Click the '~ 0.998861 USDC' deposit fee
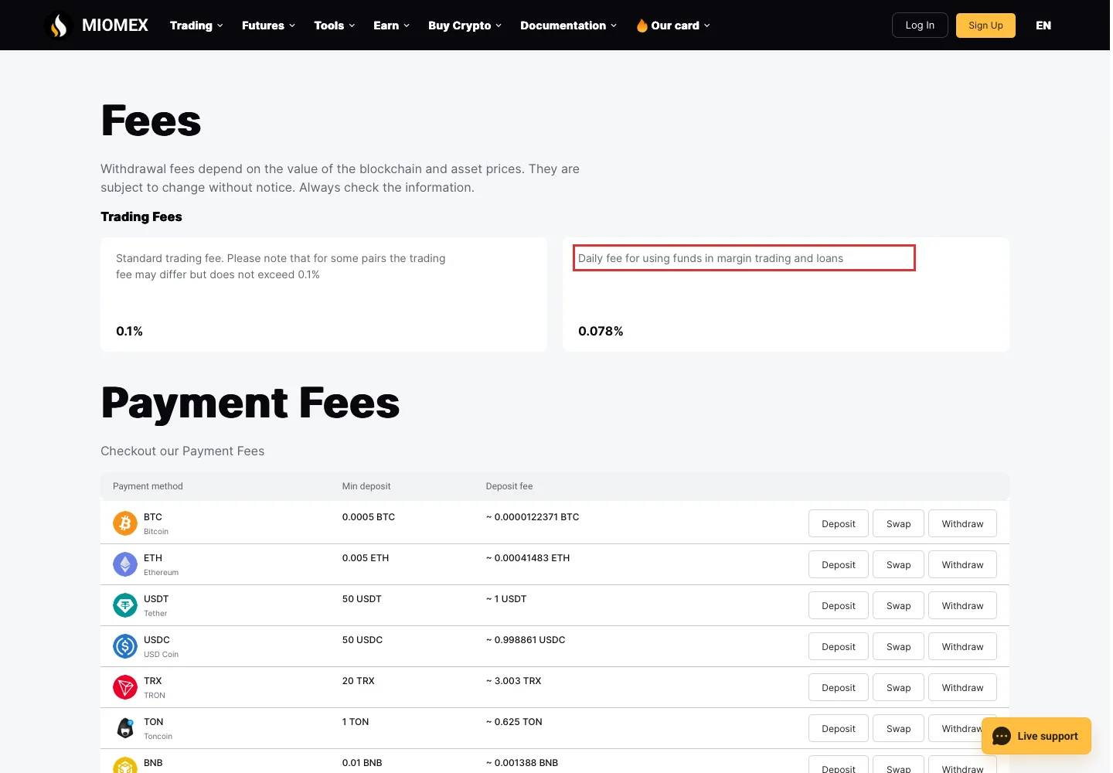The height and width of the screenshot is (773, 1113). tap(526, 640)
